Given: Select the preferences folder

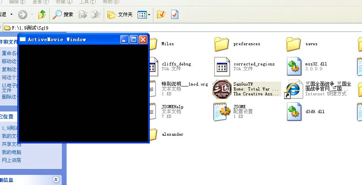Looking at the screenshot, I should 222,44.
